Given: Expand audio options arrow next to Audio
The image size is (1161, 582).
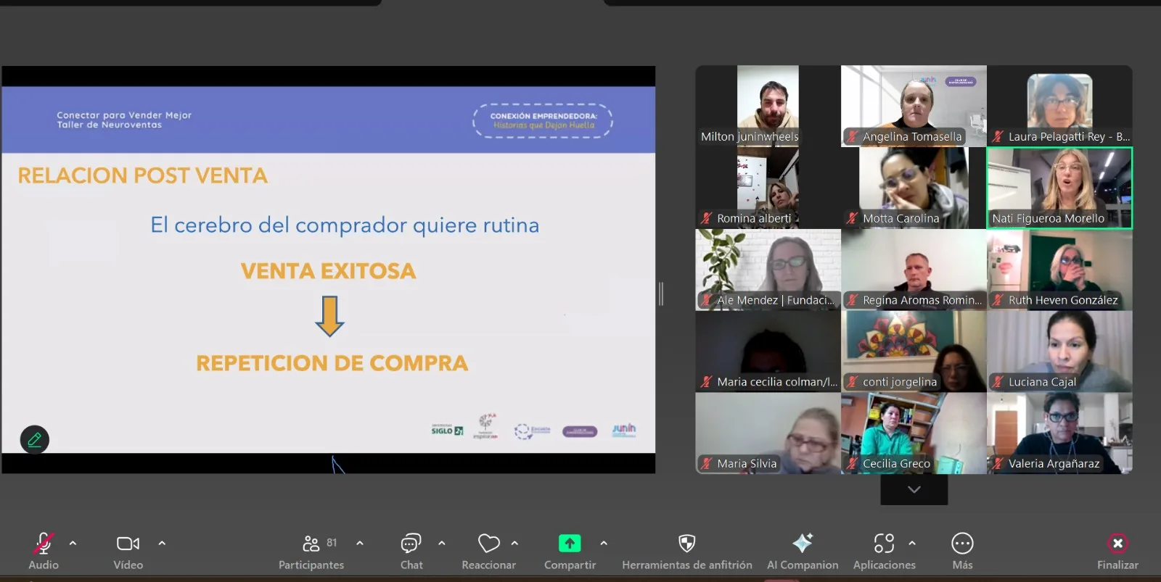Looking at the screenshot, I should pyautogui.click(x=73, y=543).
